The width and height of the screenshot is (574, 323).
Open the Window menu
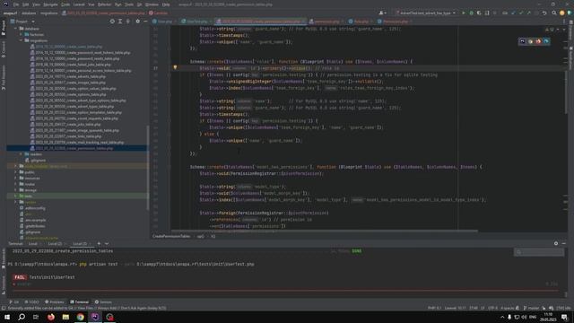(x=152, y=4)
